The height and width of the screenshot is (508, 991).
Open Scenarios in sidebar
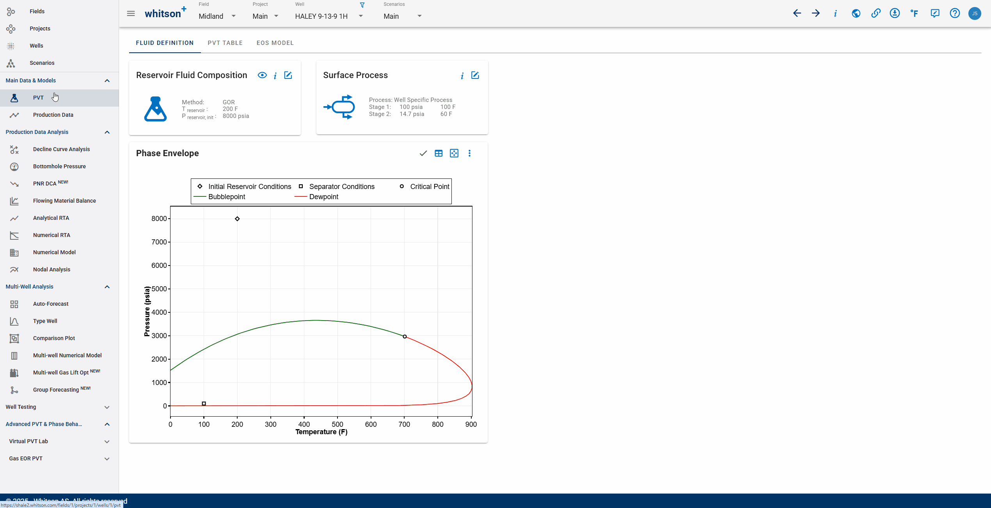click(59, 63)
